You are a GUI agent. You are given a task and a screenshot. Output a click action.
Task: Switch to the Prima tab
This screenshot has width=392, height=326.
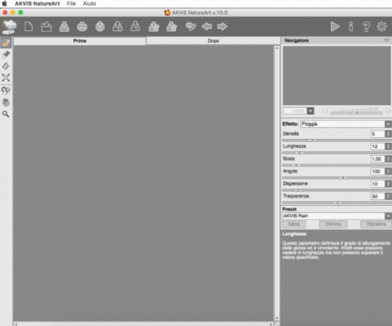(80, 41)
